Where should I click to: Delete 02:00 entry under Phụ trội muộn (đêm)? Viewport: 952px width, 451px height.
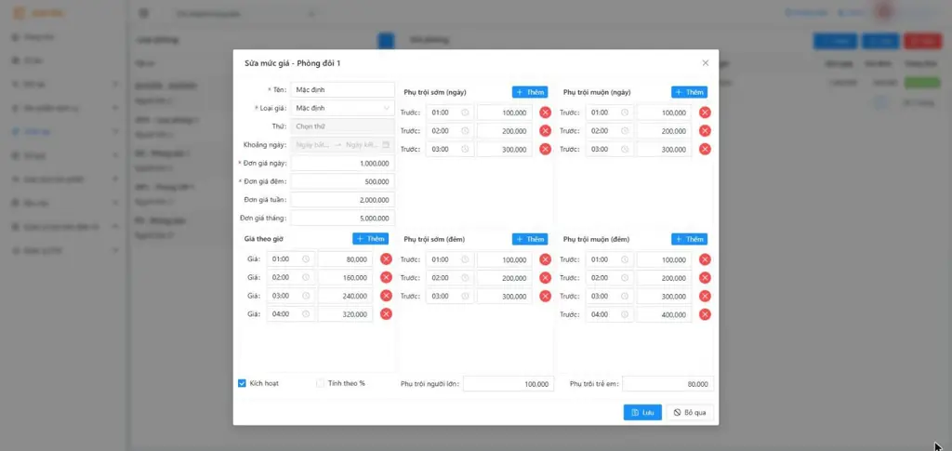[705, 277]
